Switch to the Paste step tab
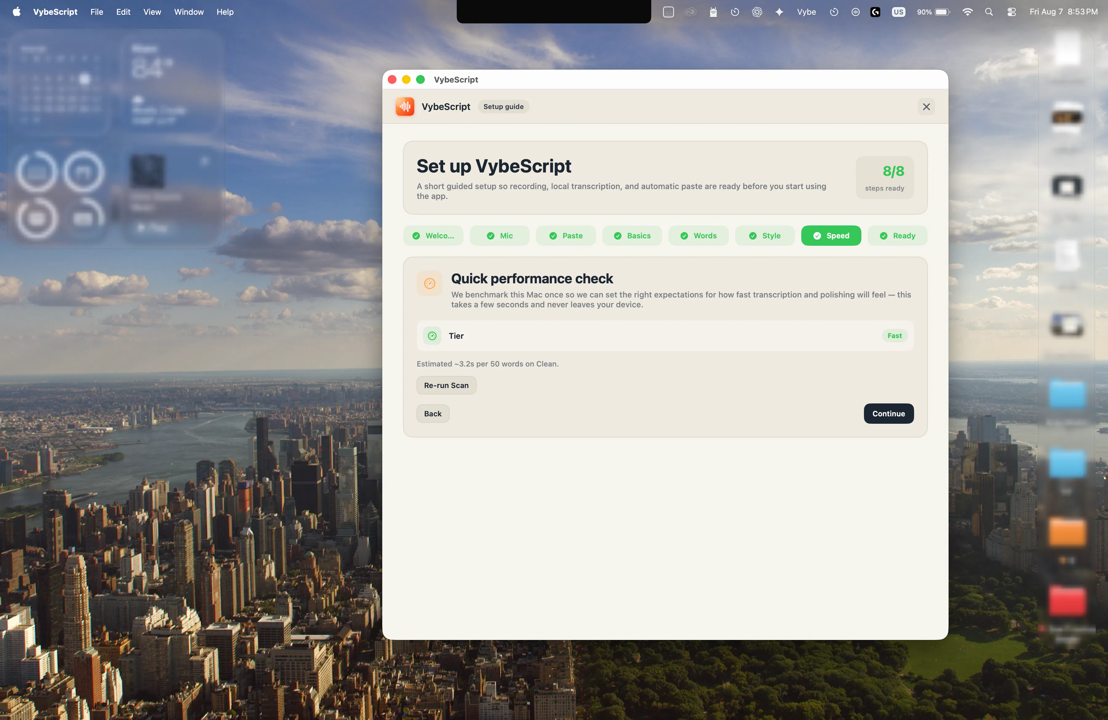Image resolution: width=1108 pixels, height=720 pixels. coord(566,236)
